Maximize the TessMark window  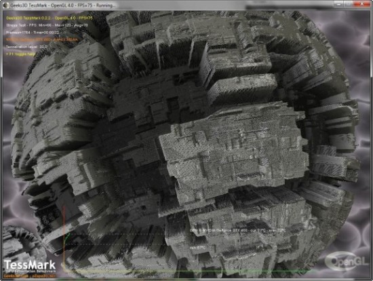click(x=349, y=4)
